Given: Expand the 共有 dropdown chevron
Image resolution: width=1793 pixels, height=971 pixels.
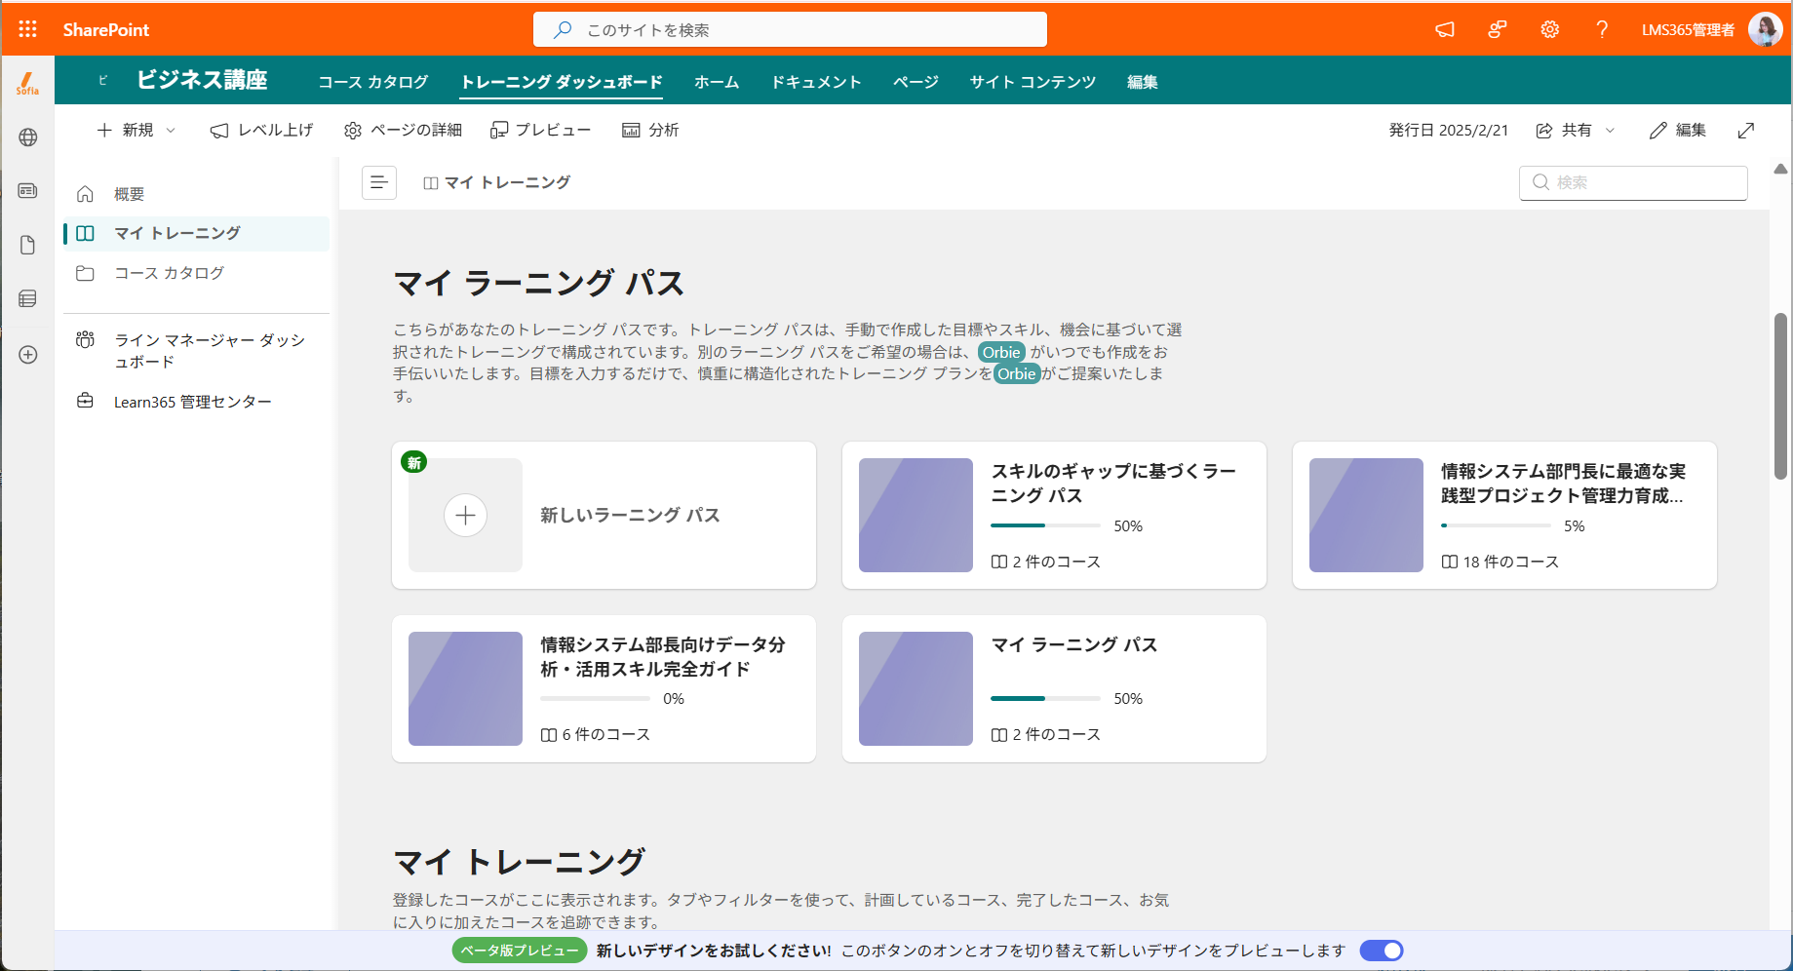Looking at the screenshot, I should (x=1610, y=130).
